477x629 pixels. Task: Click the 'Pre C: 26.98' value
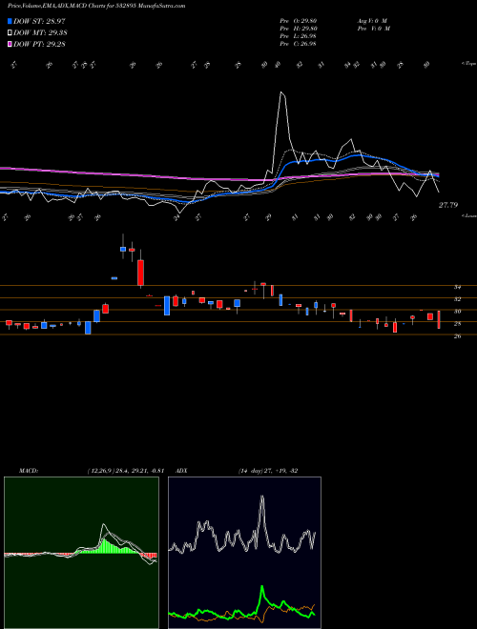click(298, 44)
